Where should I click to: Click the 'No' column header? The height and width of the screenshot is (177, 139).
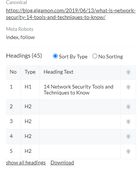click(13, 72)
